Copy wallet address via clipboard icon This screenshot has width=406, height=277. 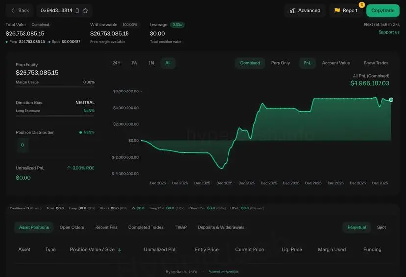[77, 11]
